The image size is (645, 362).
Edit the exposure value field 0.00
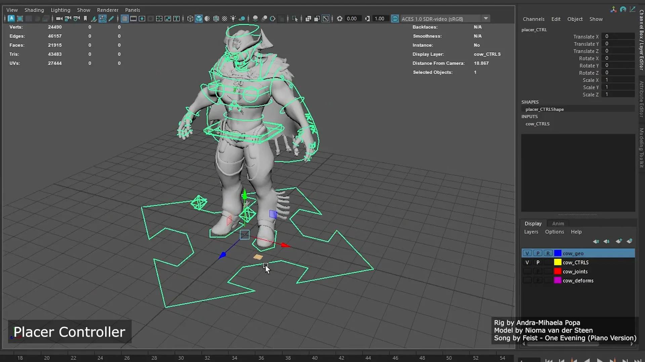(353, 19)
